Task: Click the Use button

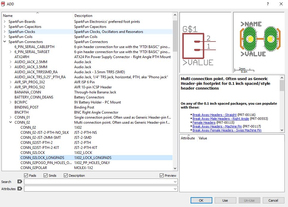Action: coord(225,200)
